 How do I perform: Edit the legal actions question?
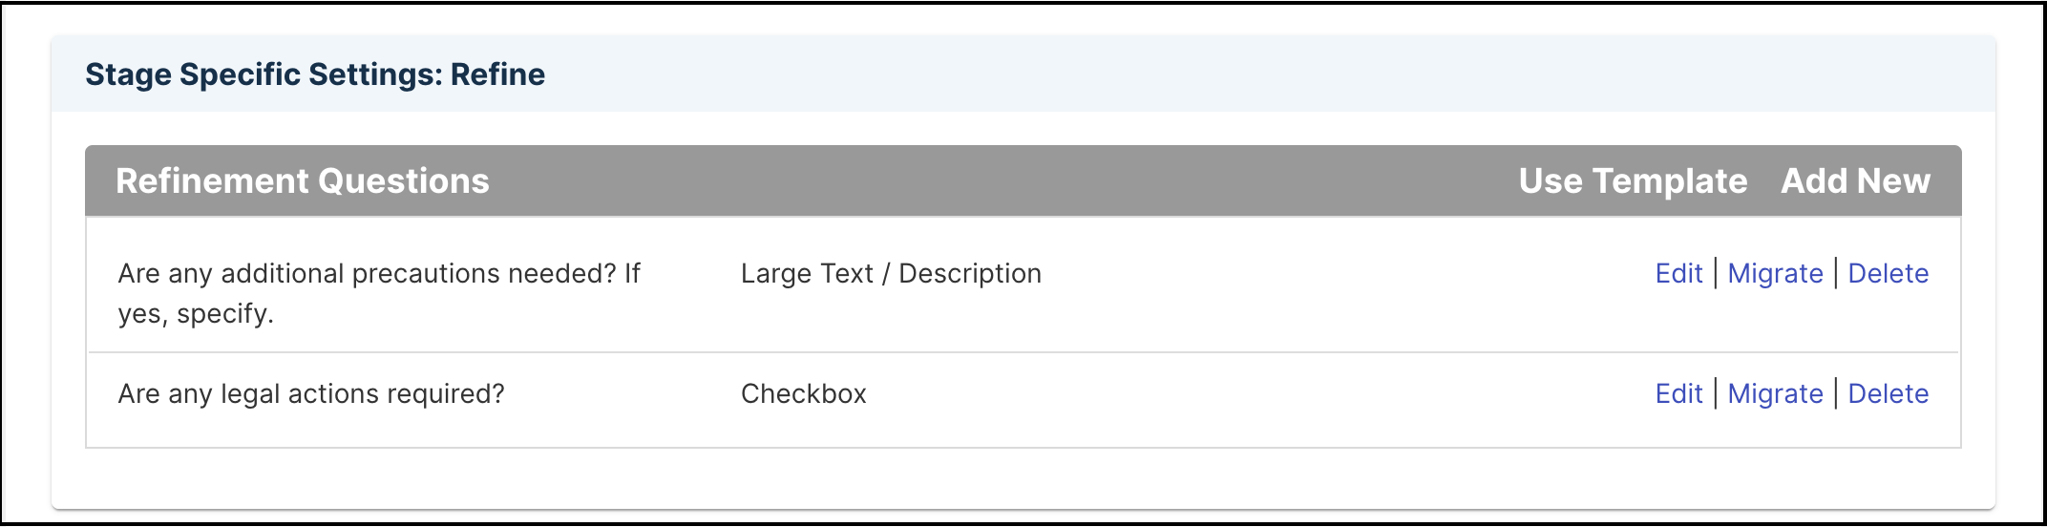pos(1678,393)
